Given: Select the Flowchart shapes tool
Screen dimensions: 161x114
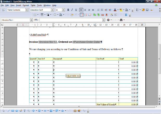Looking at the screenshot, I should (x=51, y=111).
